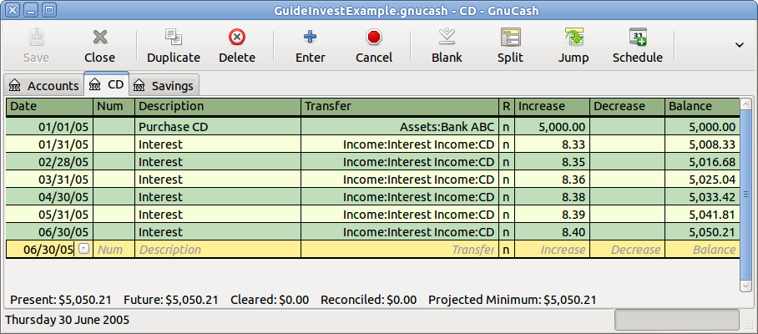
Task: Click the Transfer field in new row
Action: click(x=399, y=250)
